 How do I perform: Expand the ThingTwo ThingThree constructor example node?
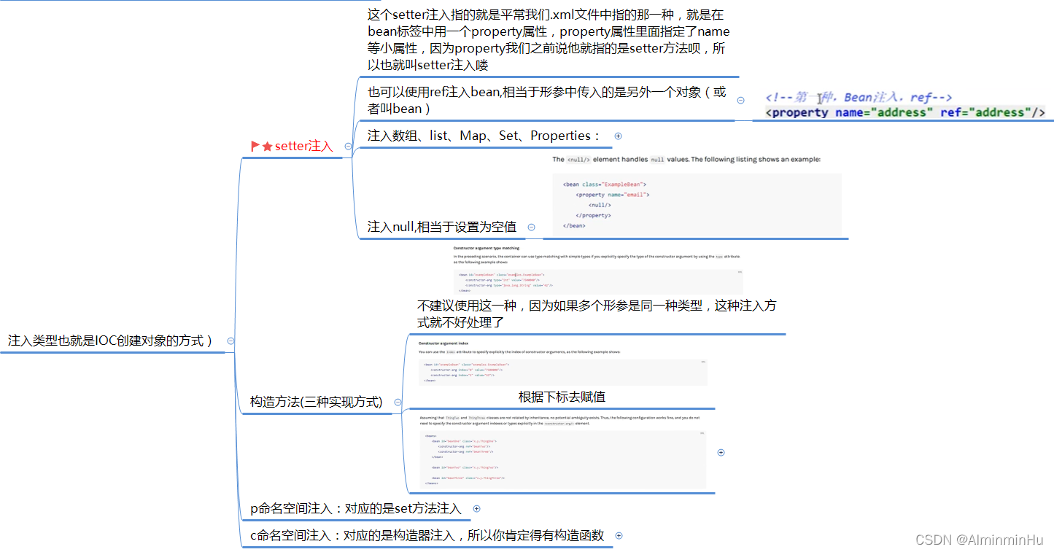[x=721, y=452]
